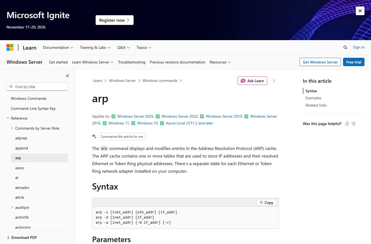Open the more actions ellipsis menu

[x=274, y=81]
